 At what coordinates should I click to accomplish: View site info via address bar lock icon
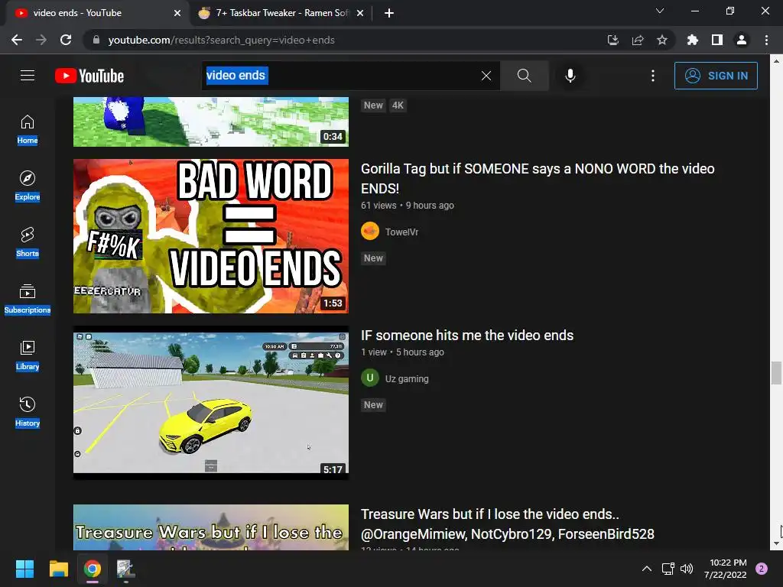click(x=96, y=40)
